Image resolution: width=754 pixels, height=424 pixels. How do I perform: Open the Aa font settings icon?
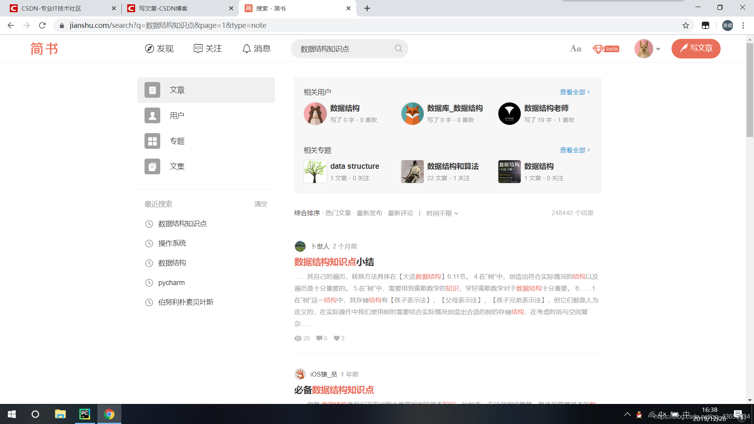point(575,49)
